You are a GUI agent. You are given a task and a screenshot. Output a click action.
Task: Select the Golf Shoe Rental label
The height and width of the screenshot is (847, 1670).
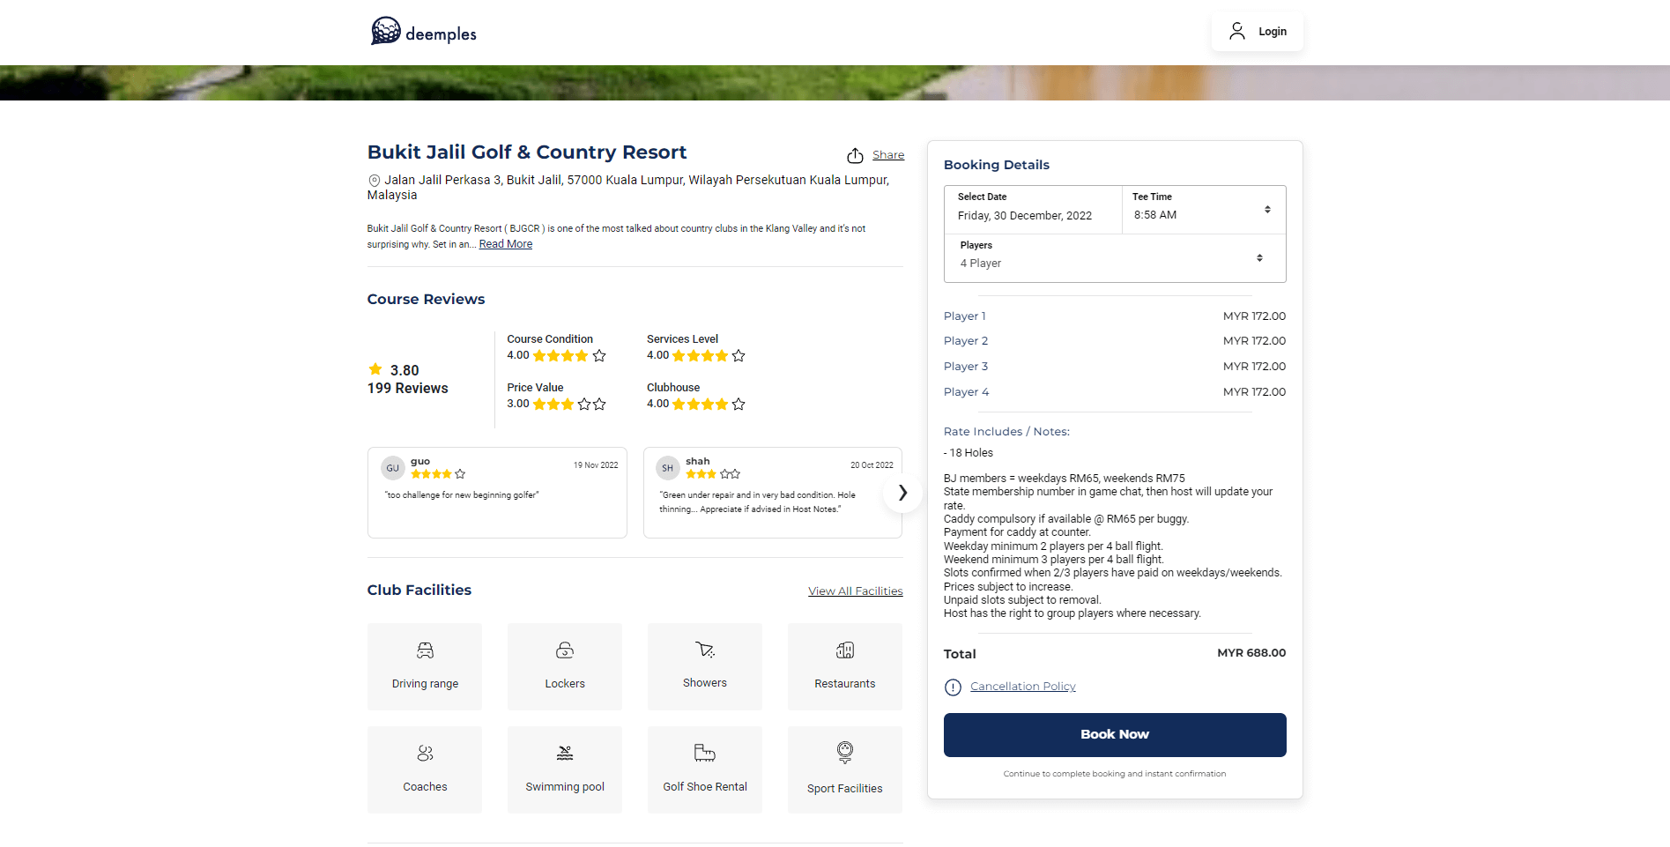[x=705, y=787]
